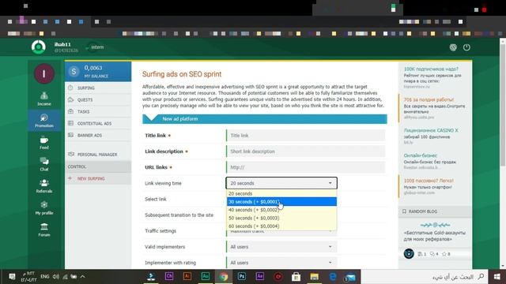Image resolution: width=506 pixels, height=284 pixels.
Task: Click into the URL links field
Action: [x=306, y=167]
